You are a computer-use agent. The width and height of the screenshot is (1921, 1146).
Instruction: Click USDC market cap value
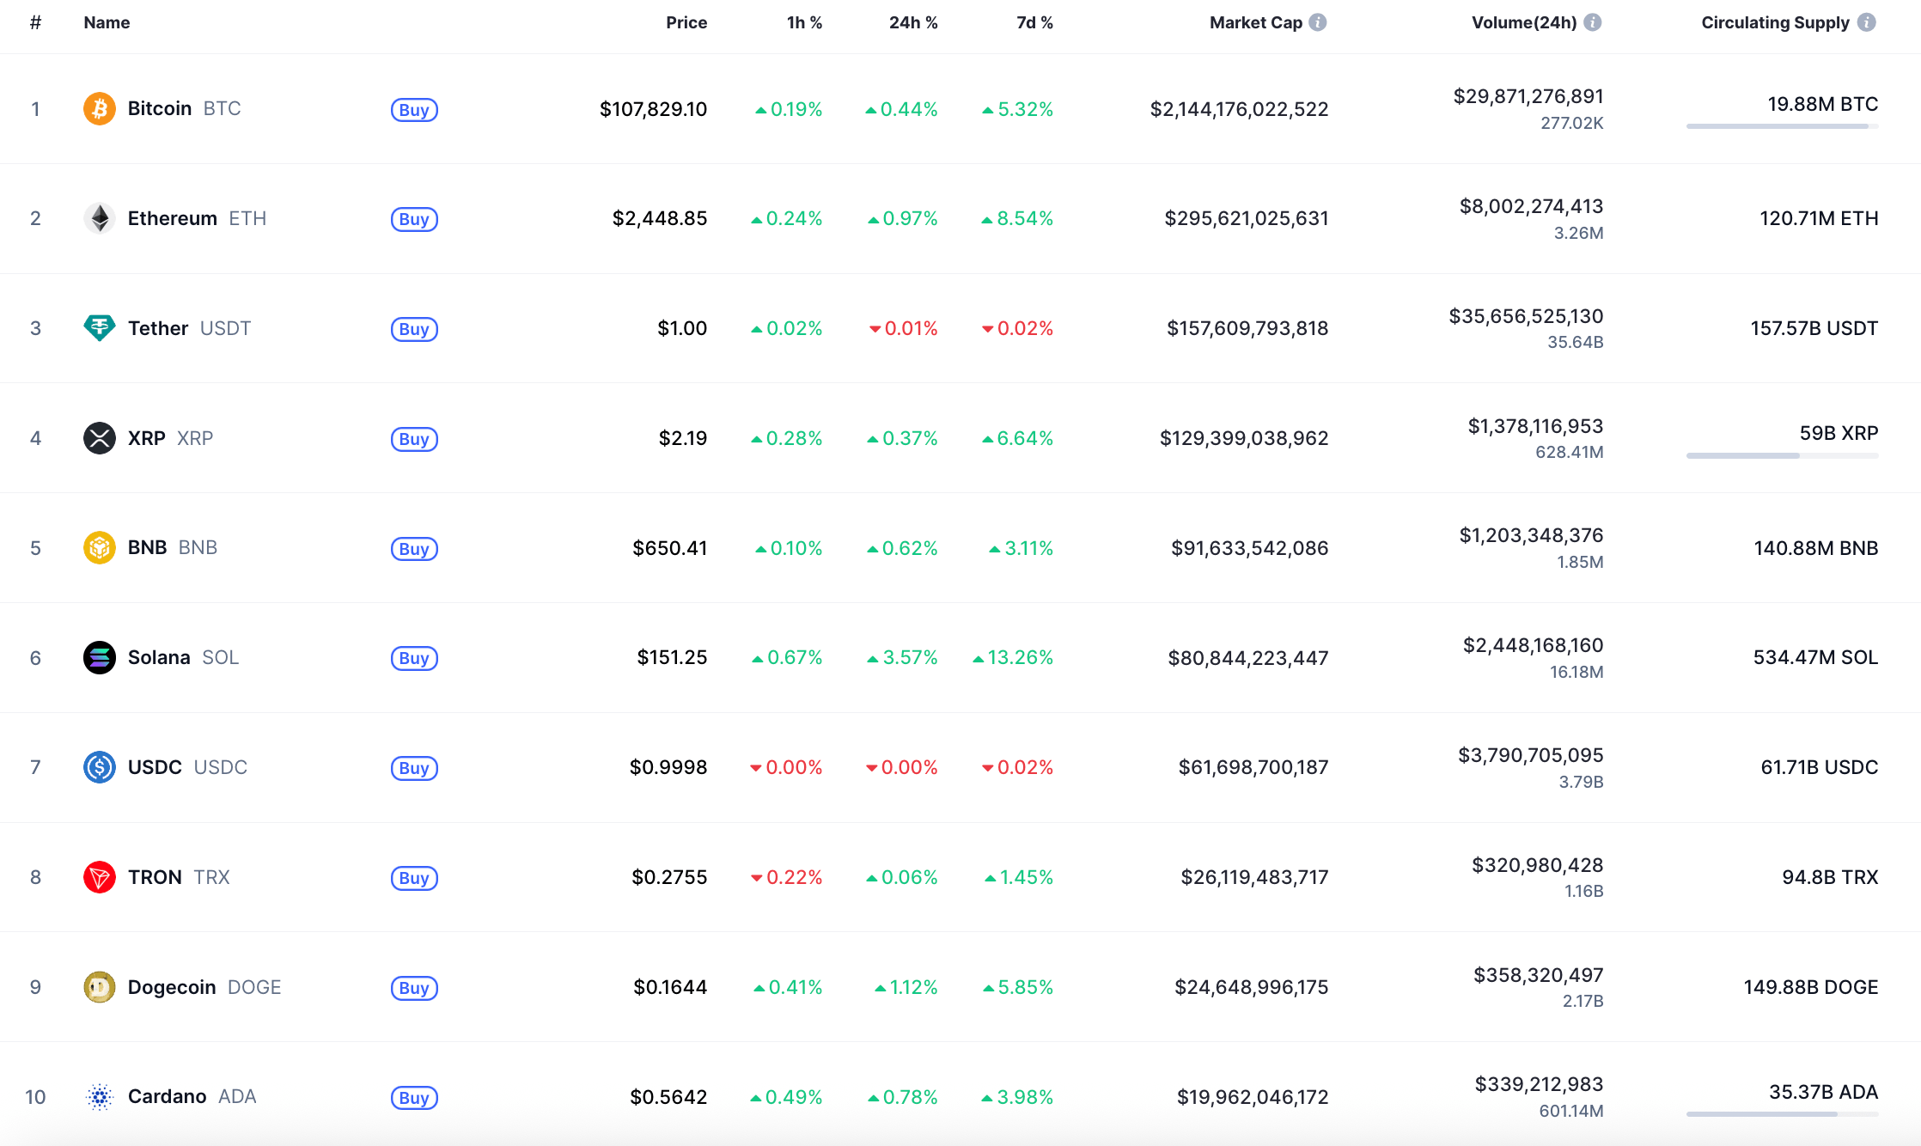click(x=1253, y=767)
